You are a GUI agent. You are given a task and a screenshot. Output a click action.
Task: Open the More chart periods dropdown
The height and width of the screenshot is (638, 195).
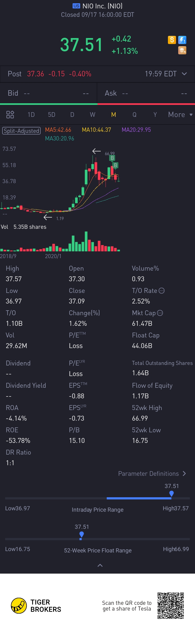tap(180, 115)
